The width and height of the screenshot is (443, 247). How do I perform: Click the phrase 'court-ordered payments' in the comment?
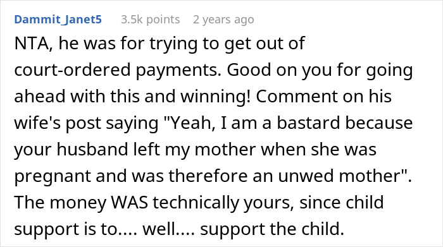coord(117,71)
